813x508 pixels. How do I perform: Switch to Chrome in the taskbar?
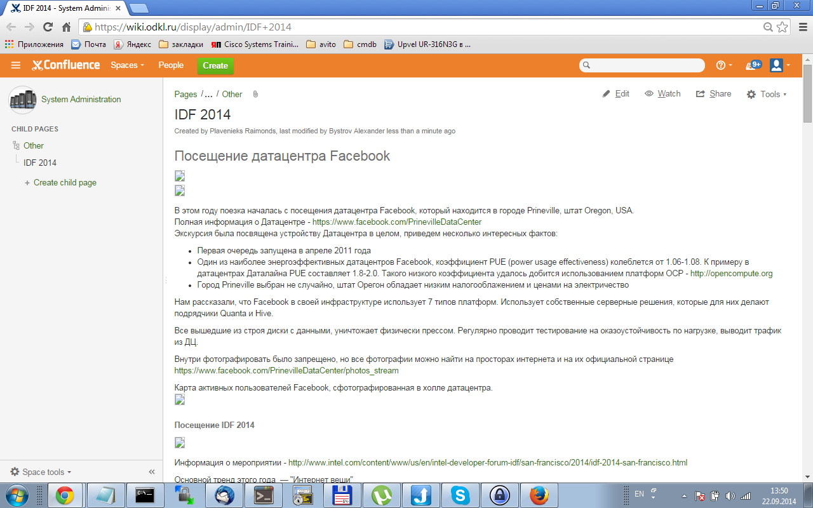(x=65, y=495)
